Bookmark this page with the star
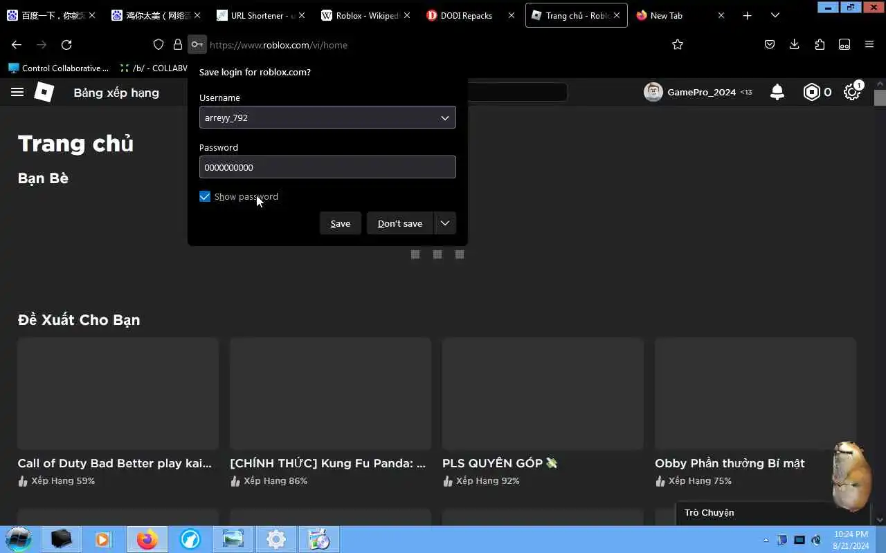 click(x=678, y=44)
